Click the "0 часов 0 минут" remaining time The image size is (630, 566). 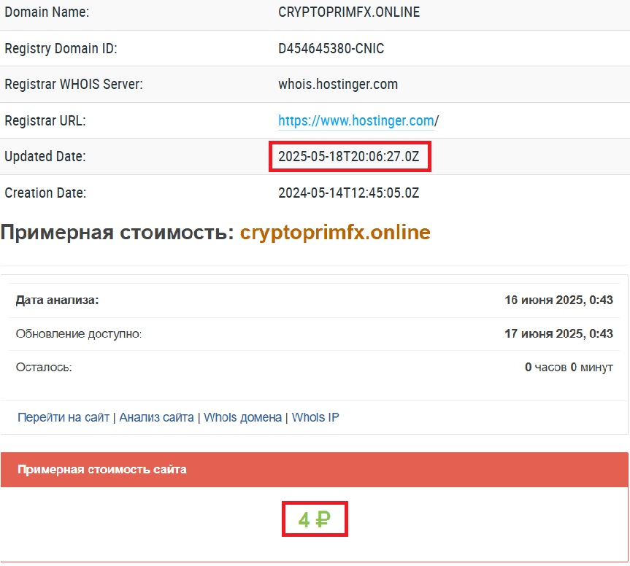click(569, 368)
